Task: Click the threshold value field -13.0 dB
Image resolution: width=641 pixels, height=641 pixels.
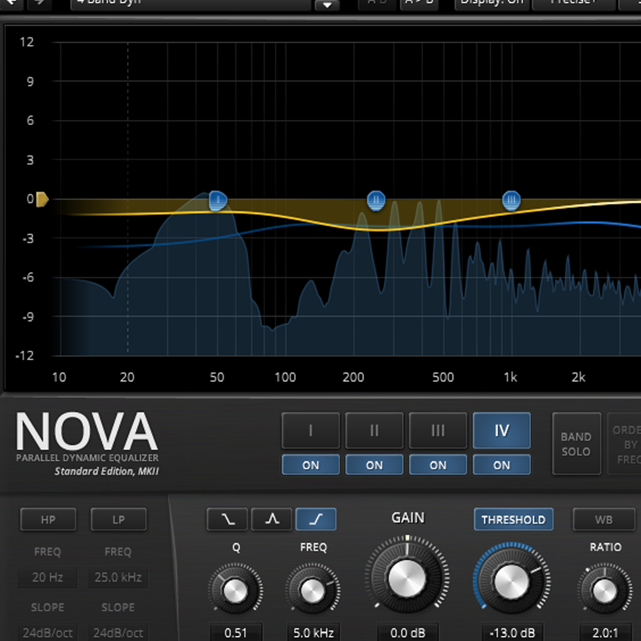Action: pos(512,633)
